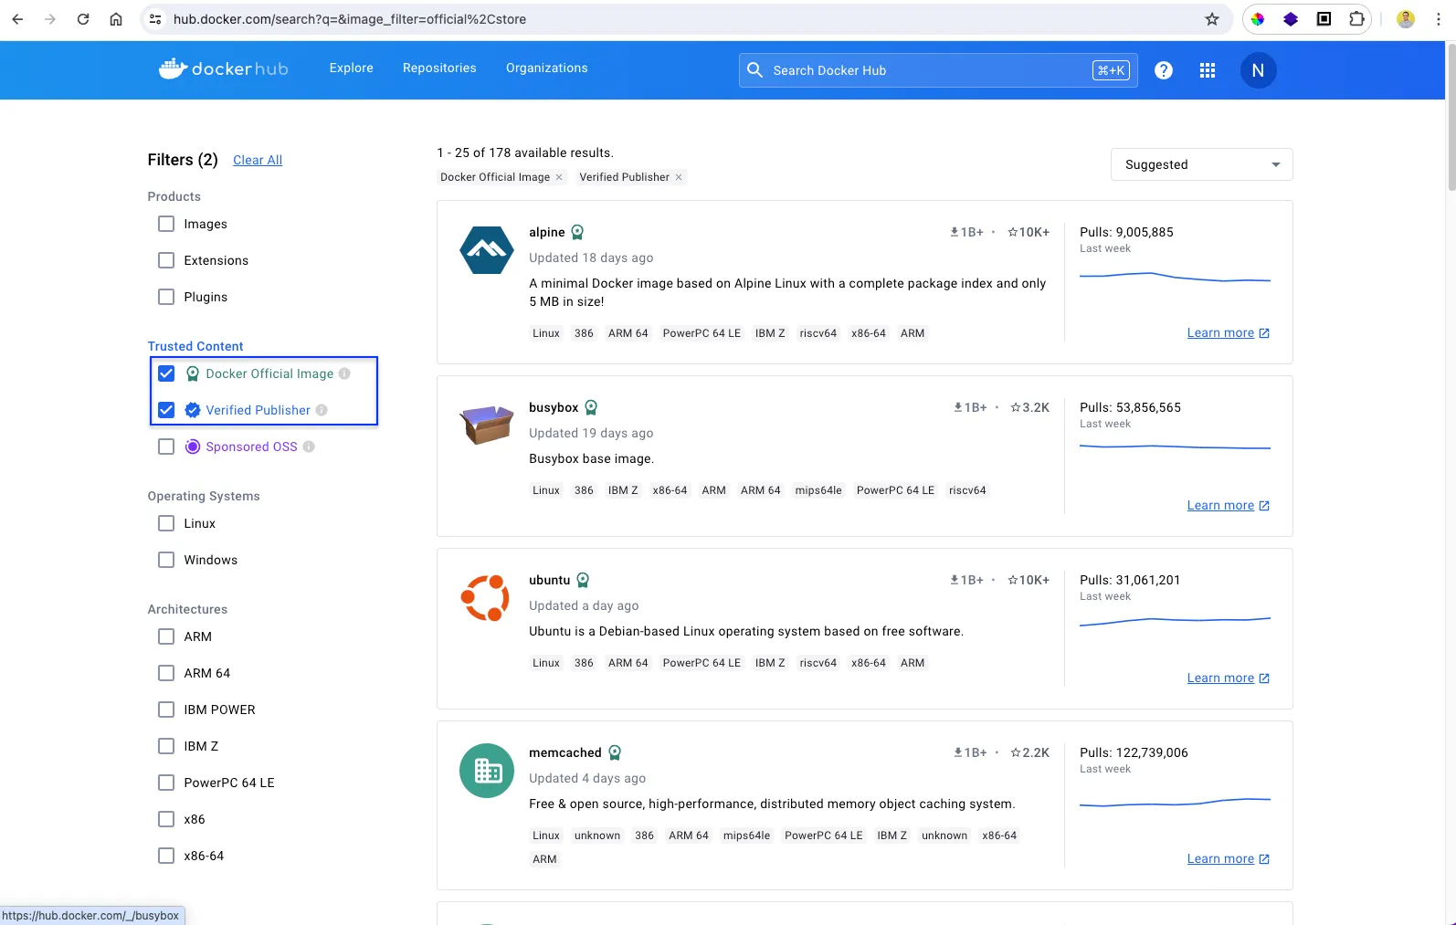Open the memcached repository title
1456x925 pixels.
565,752
